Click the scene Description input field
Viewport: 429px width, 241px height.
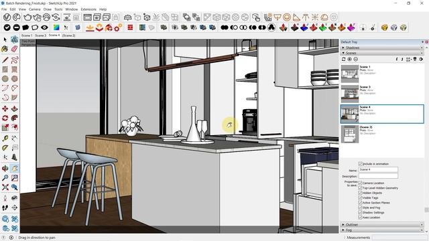(378, 176)
